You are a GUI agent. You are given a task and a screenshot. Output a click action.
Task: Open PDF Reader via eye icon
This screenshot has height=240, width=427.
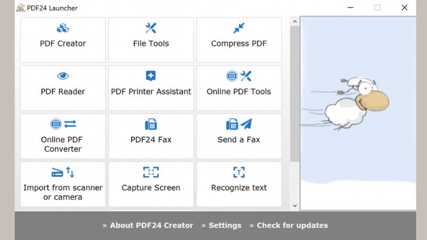(63, 76)
